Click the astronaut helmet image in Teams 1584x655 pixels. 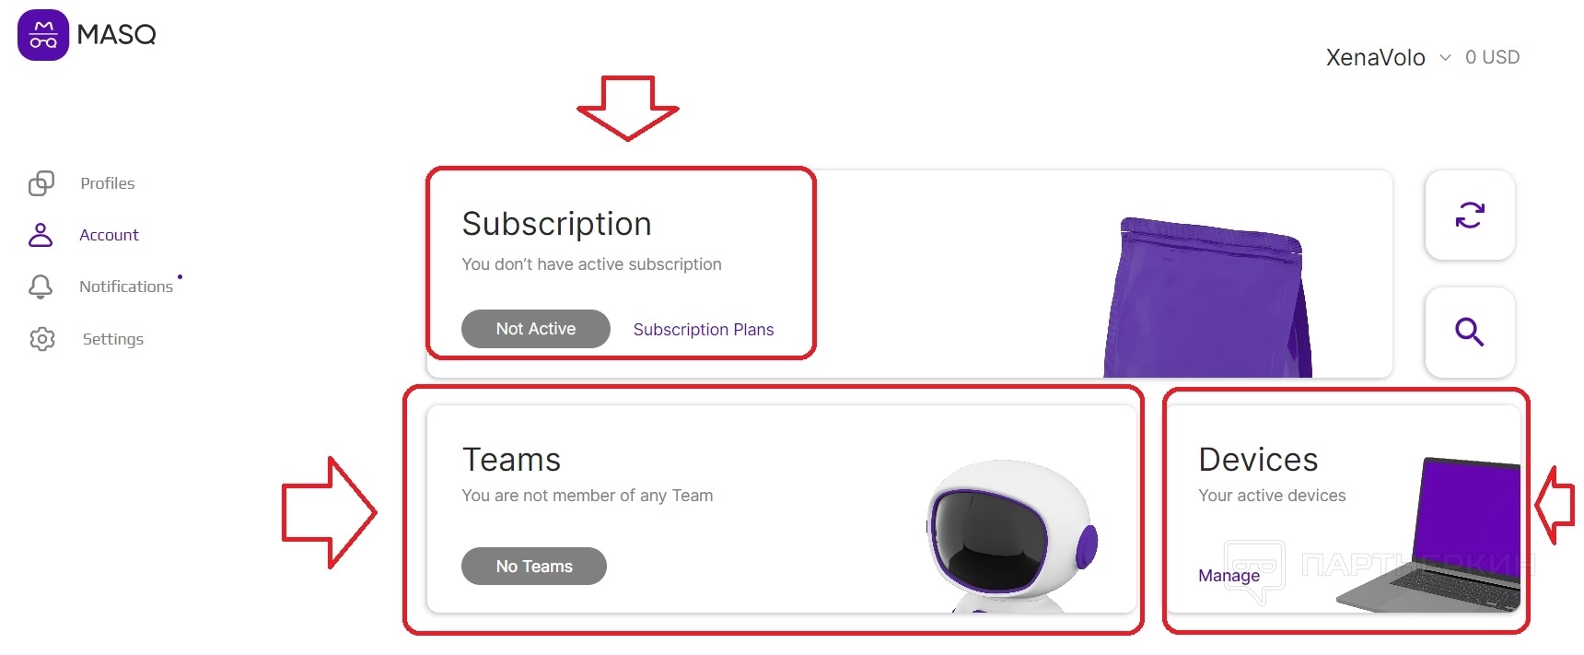(x=1008, y=534)
